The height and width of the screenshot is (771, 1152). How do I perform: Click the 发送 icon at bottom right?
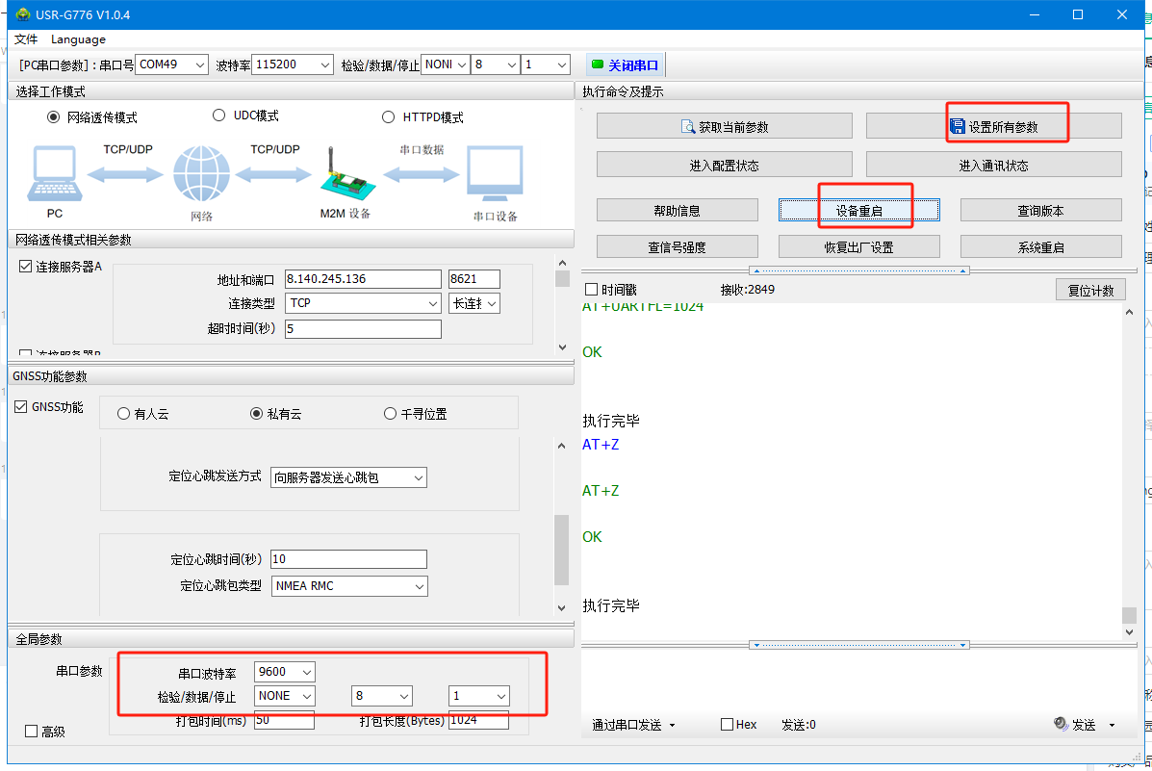pos(1061,724)
